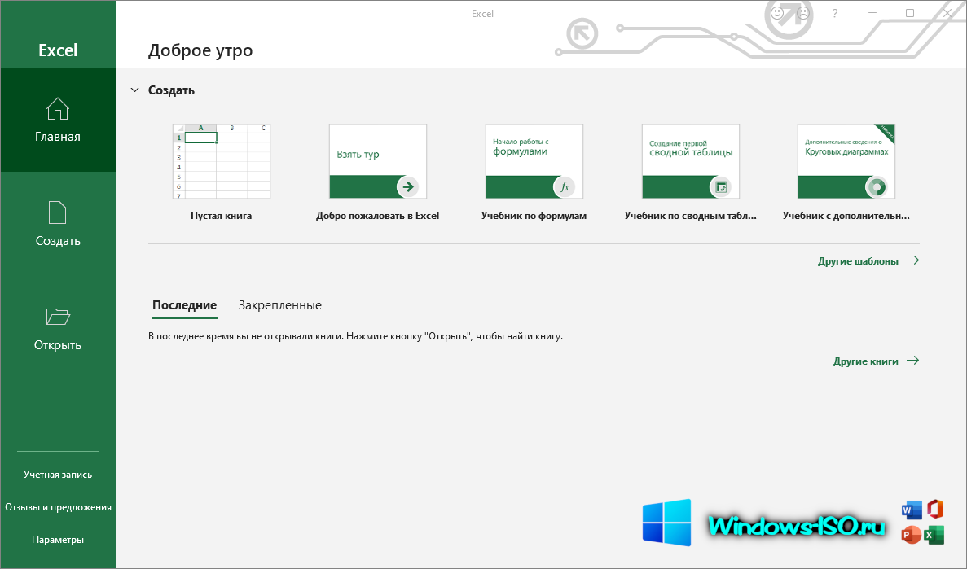Screen dimensions: 967x569
Task: Click the arrow next to Другие шаблоны
Action: pos(912,260)
